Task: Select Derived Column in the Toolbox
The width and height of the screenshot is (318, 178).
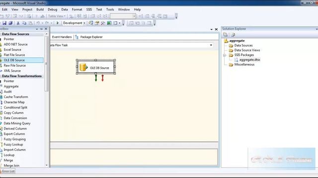Action: click(15, 129)
